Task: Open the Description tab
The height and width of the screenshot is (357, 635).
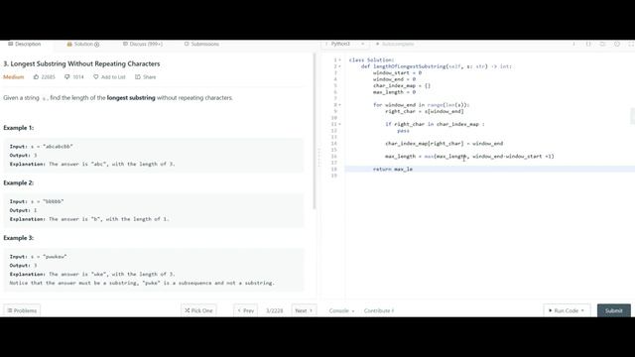Action: [24, 44]
